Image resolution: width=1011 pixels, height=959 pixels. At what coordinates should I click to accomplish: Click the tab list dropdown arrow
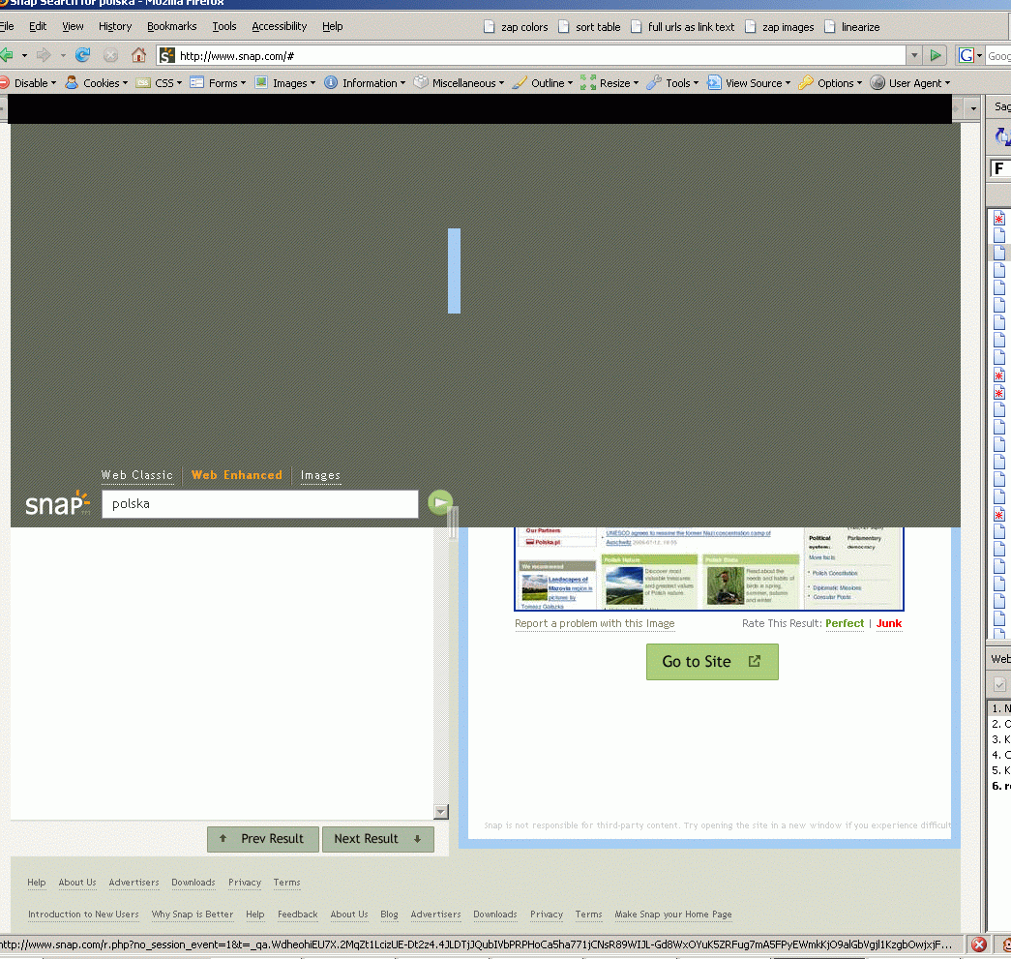tap(973, 109)
